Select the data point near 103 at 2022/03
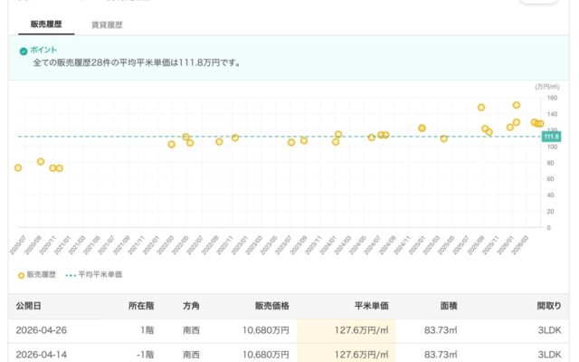Image resolution: width=579 pixels, height=362 pixels. click(x=171, y=145)
